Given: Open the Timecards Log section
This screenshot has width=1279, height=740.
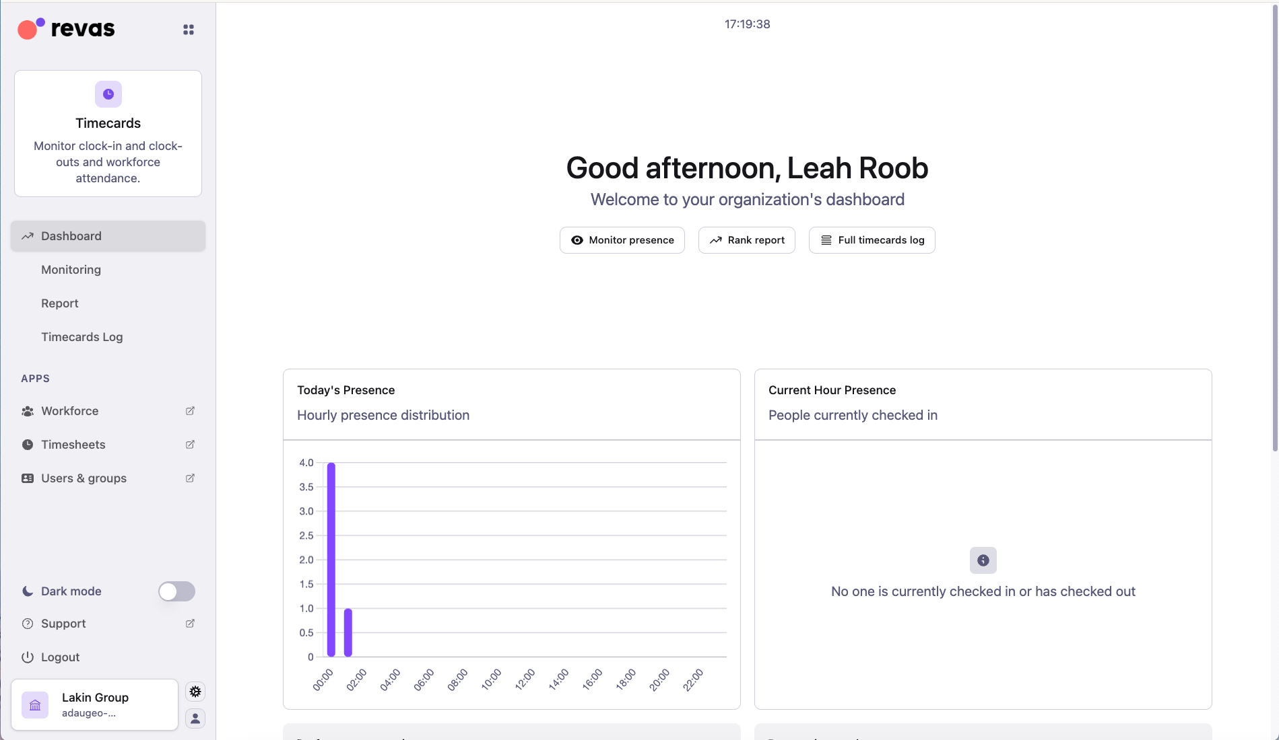Looking at the screenshot, I should [82, 336].
